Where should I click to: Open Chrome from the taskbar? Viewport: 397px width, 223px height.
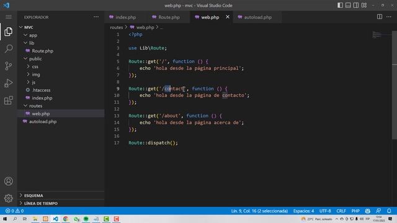point(66,219)
